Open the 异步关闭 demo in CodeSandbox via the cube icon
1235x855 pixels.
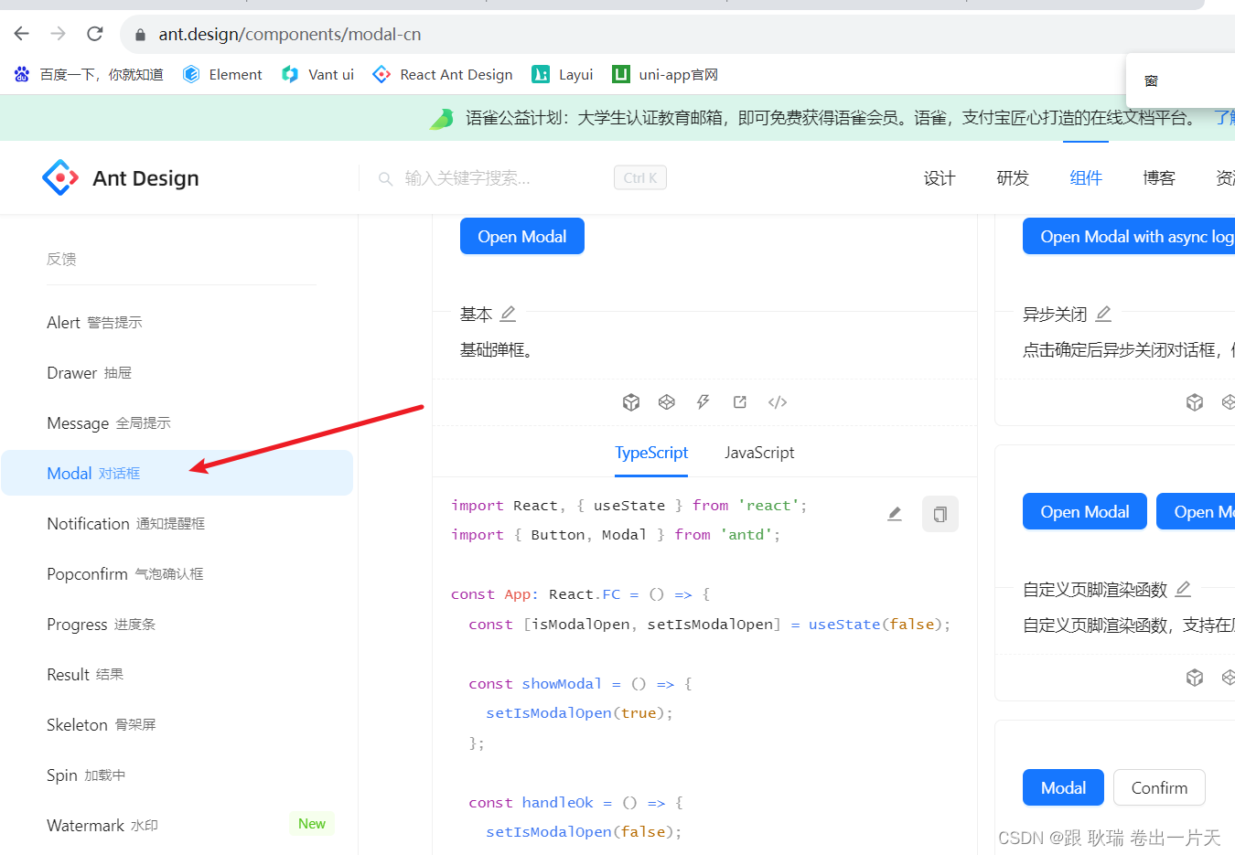pyautogui.click(x=1195, y=402)
